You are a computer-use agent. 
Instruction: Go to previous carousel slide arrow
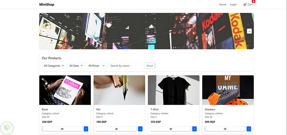44,31
